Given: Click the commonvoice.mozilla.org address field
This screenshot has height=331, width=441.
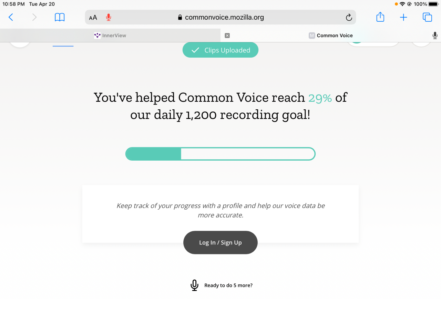Looking at the screenshot, I should pos(220,17).
